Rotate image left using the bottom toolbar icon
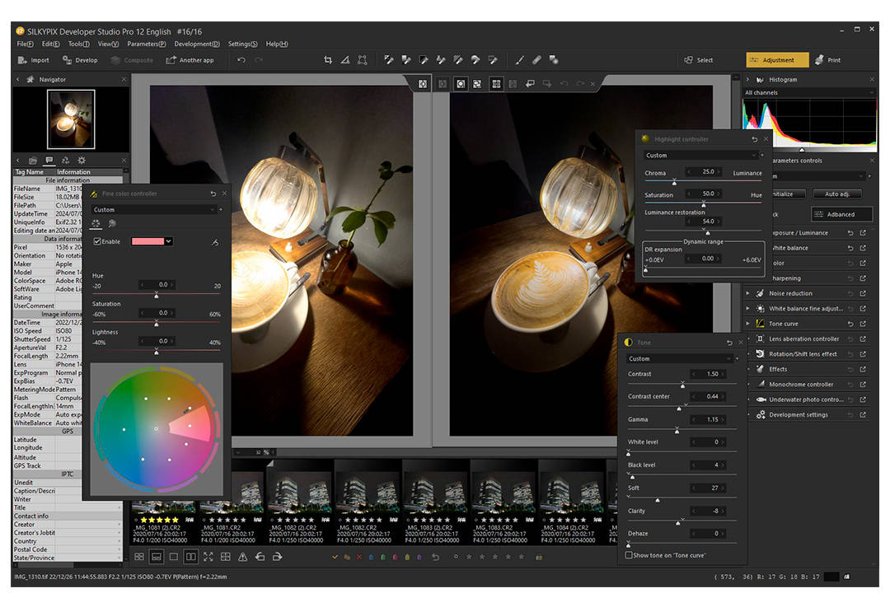The height and width of the screenshot is (593, 890). pos(260,557)
